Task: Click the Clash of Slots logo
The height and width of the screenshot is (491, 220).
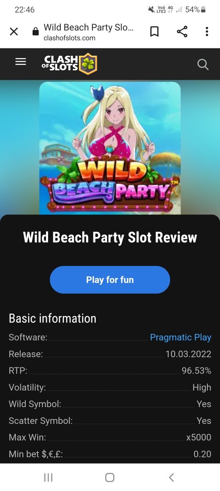Action: pos(69,64)
